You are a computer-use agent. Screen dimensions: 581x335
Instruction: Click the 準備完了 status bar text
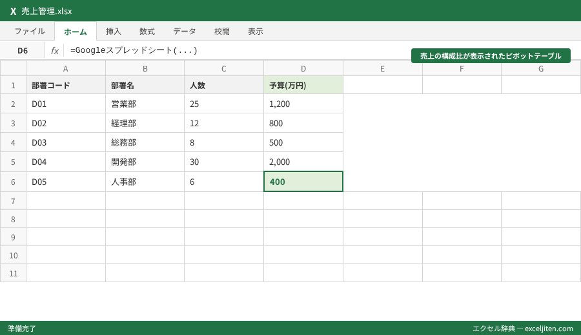(22, 329)
